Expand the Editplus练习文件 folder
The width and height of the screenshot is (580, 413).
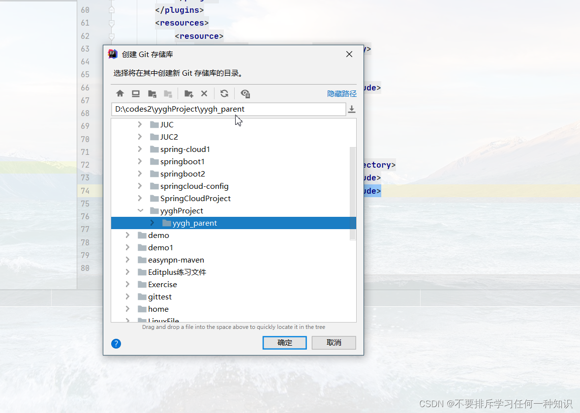(127, 272)
